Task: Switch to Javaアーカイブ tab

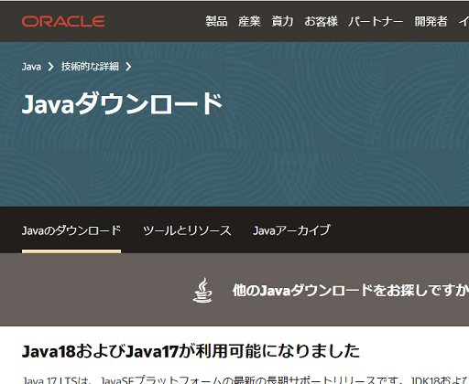Action: (291, 230)
